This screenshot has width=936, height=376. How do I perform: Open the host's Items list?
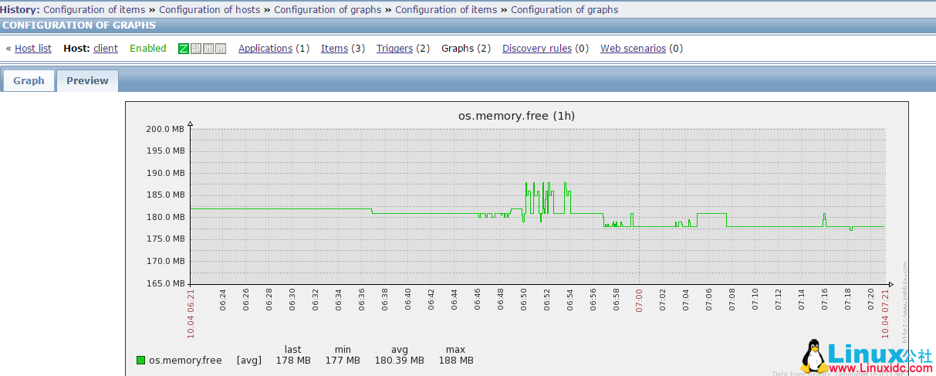click(334, 49)
